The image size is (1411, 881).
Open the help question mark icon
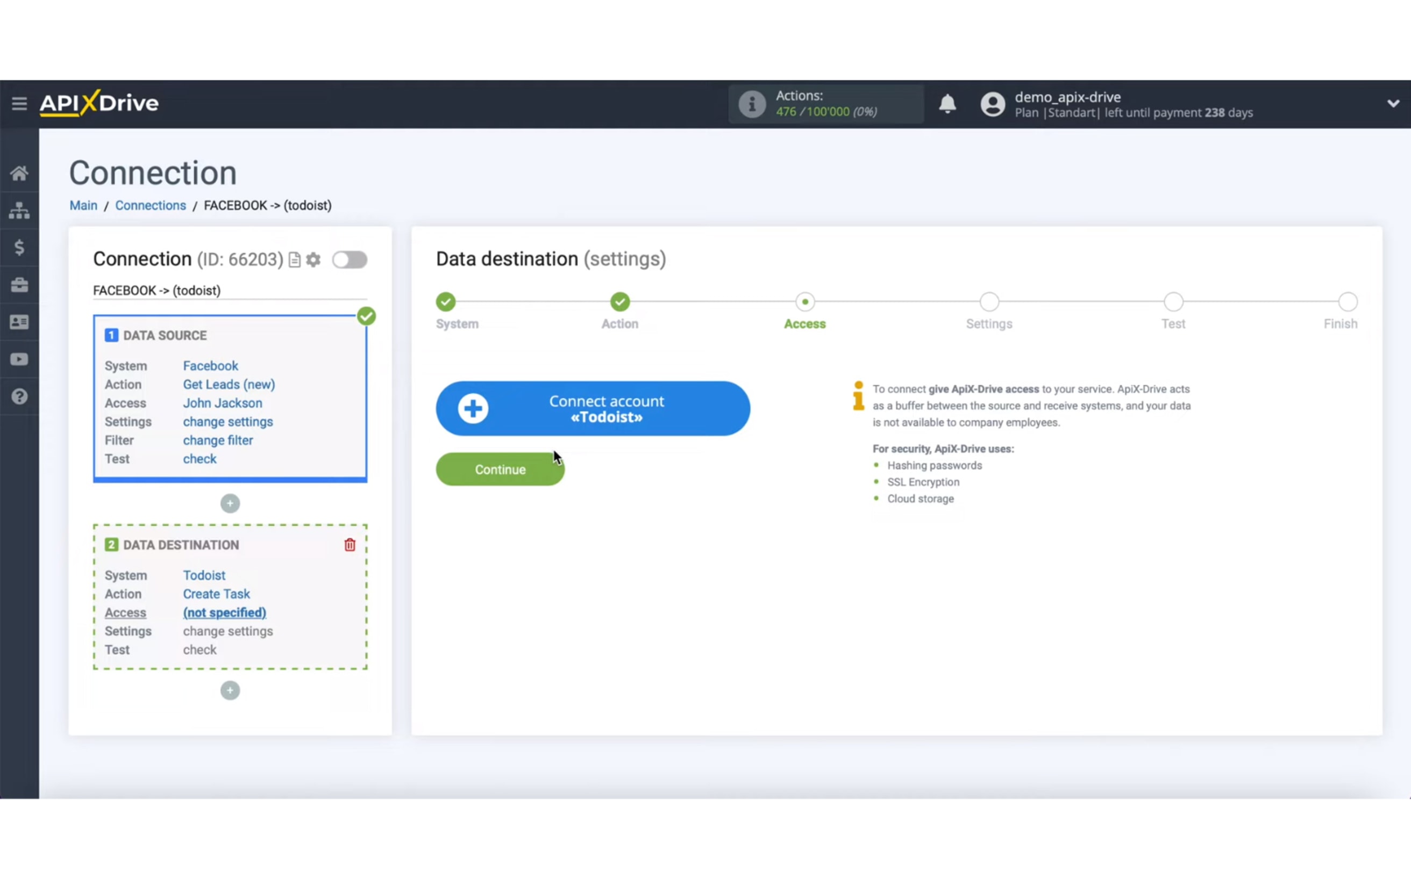pyautogui.click(x=19, y=396)
